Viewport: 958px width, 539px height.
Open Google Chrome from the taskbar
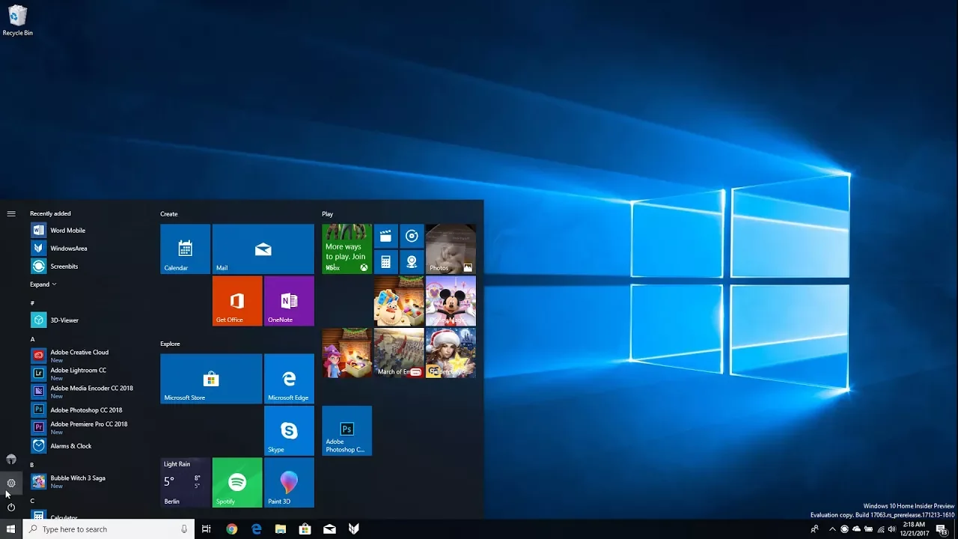232,529
